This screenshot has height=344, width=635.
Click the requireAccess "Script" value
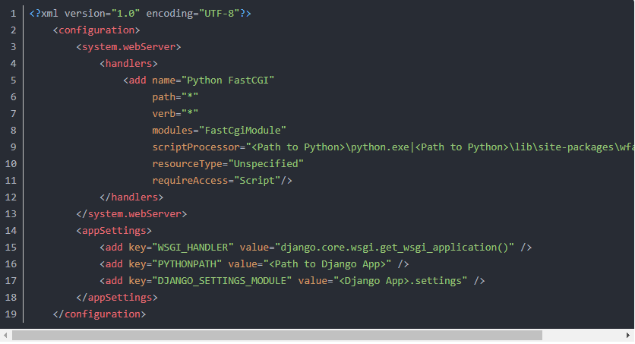(257, 180)
